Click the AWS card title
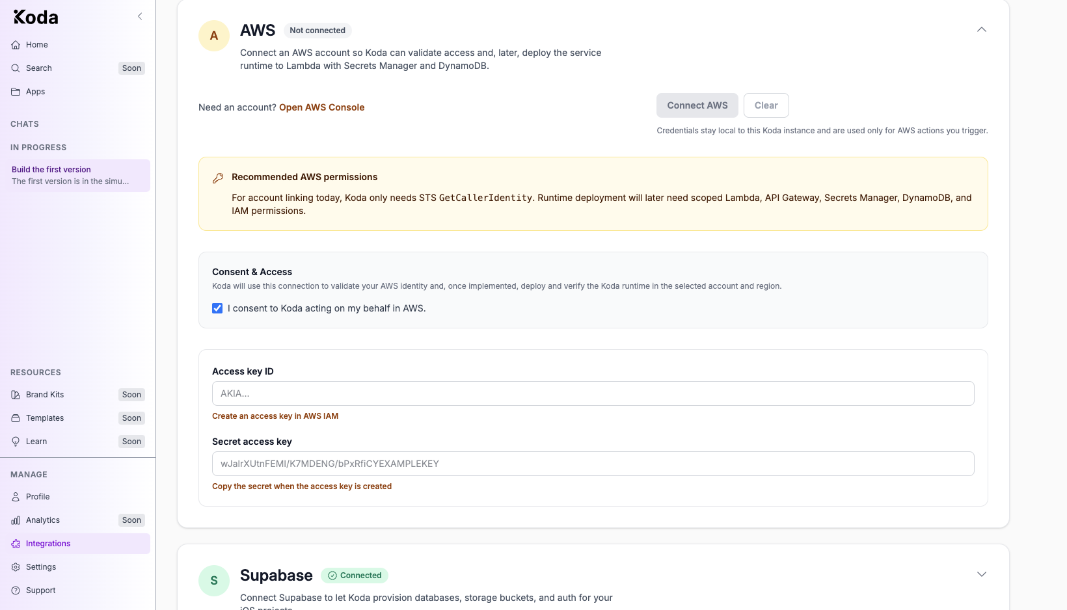The width and height of the screenshot is (1067, 610). (x=258, y=31)
